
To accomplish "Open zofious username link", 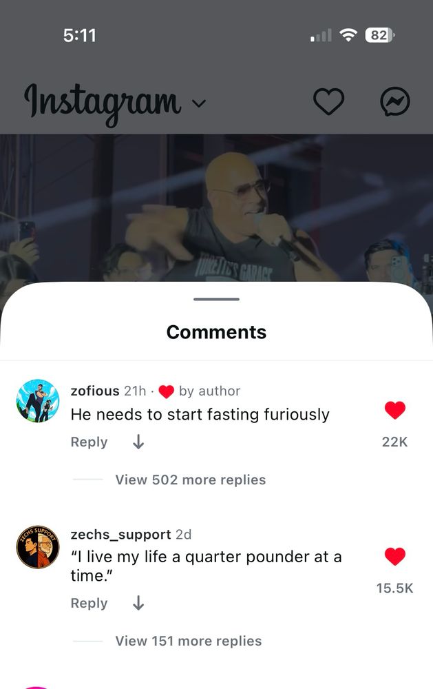I will (x=95, y=391).
